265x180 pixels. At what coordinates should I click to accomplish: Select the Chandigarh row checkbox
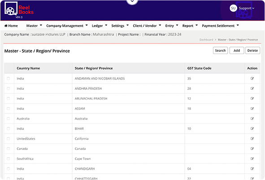8,169
